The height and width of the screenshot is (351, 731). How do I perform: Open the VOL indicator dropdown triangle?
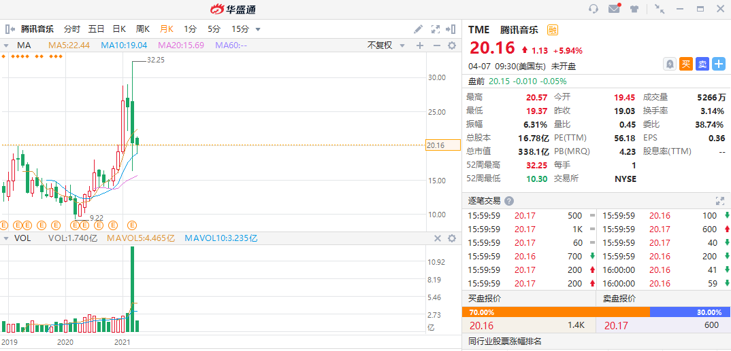click(x=6, y=238)
